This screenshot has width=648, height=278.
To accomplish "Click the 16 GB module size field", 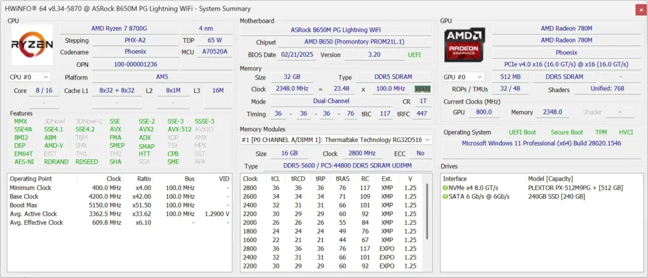I will (x=288, y=154).
